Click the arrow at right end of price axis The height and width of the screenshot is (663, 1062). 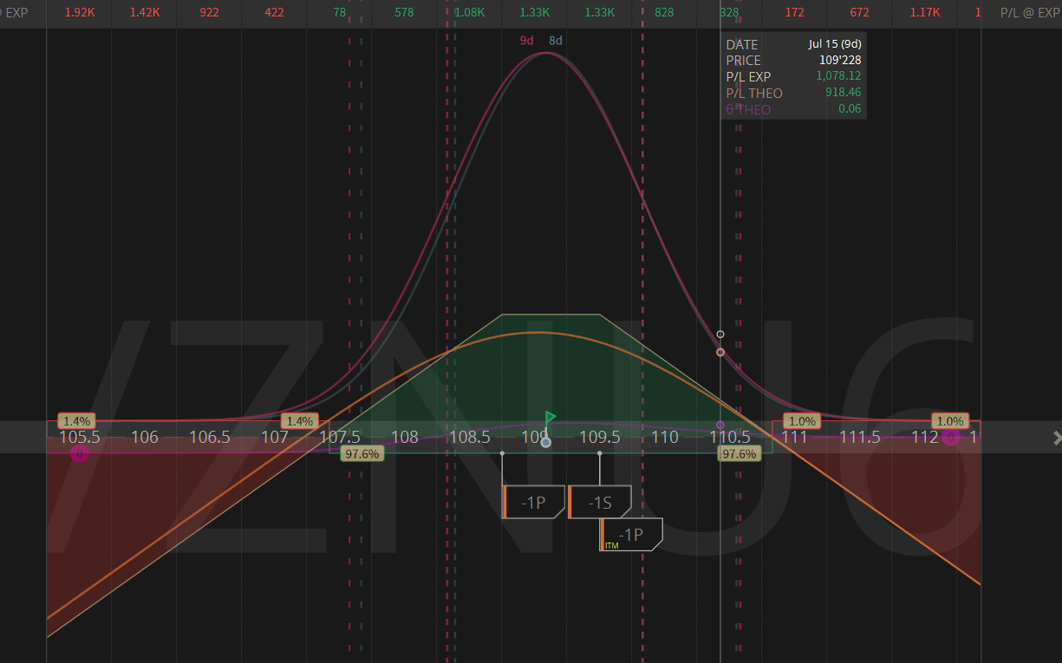(1057, 437)
